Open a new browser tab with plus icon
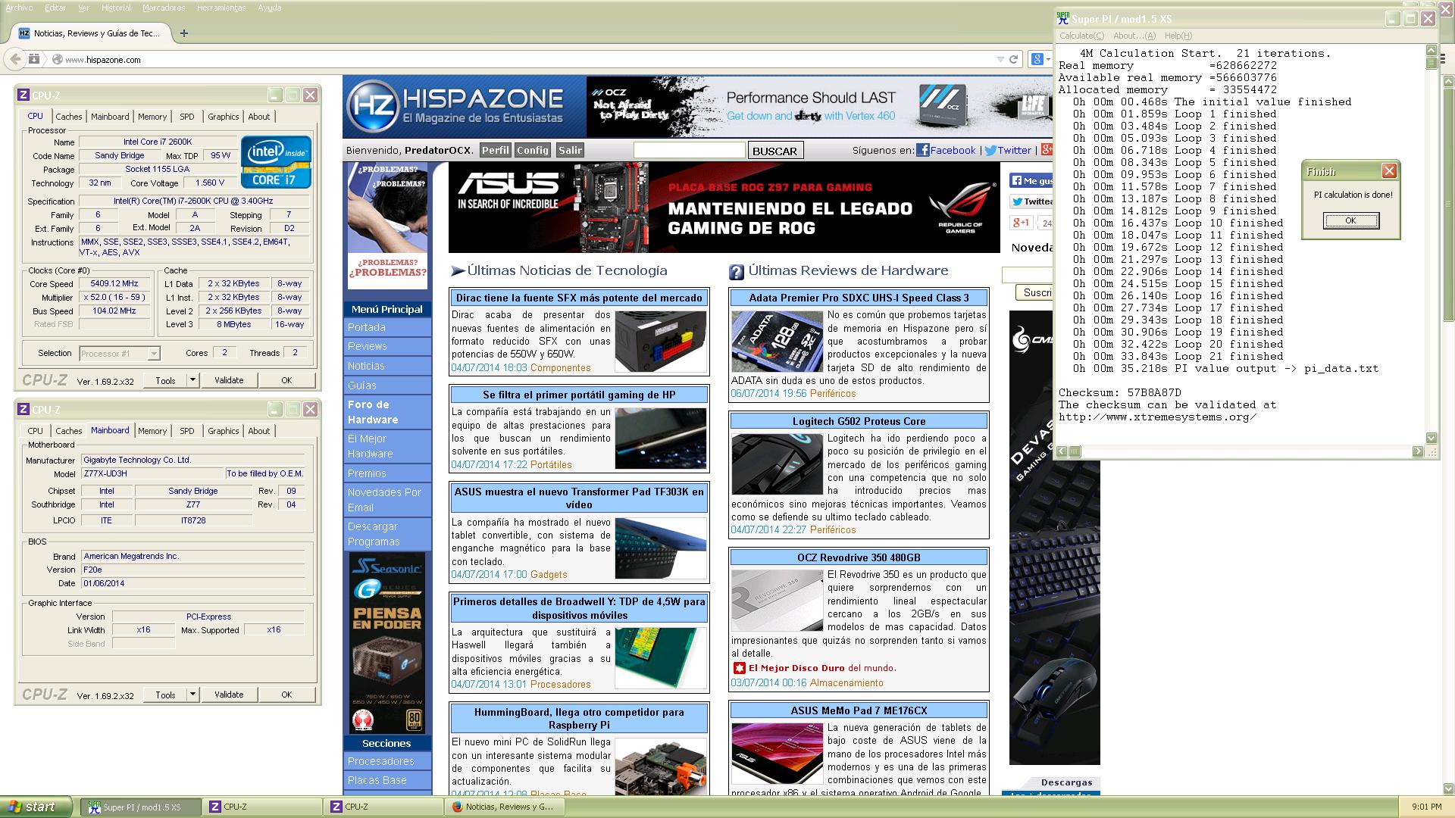1455x818 pixels. click(183, 33)
